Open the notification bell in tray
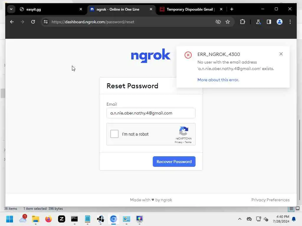 coord(294,219)
